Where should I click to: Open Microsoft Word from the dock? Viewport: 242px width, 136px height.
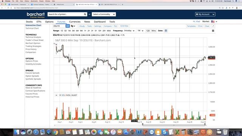pyautogui.click(x=139, y=132)
